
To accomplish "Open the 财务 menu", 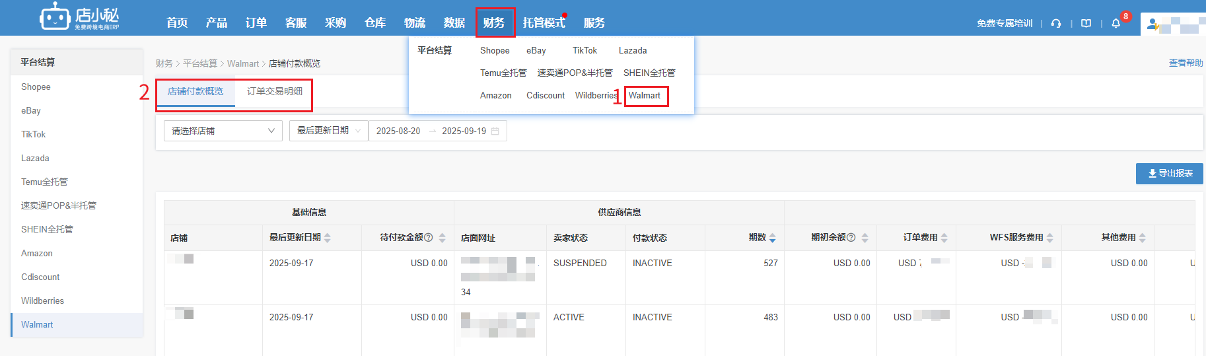I will tap(494, 23).
